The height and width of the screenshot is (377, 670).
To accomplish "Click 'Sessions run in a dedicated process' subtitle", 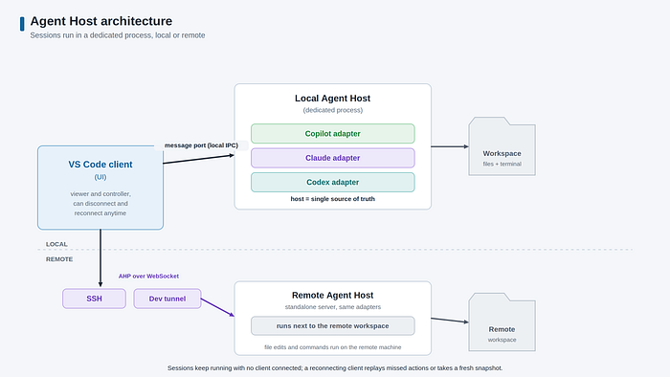I will (x=118, y=35).
